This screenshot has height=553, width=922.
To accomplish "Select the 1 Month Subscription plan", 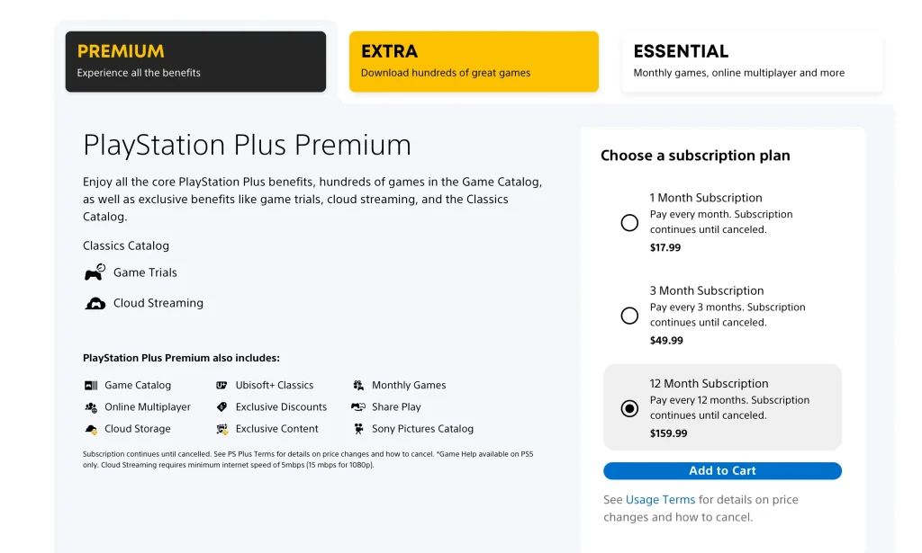I will tap(629, 222).
